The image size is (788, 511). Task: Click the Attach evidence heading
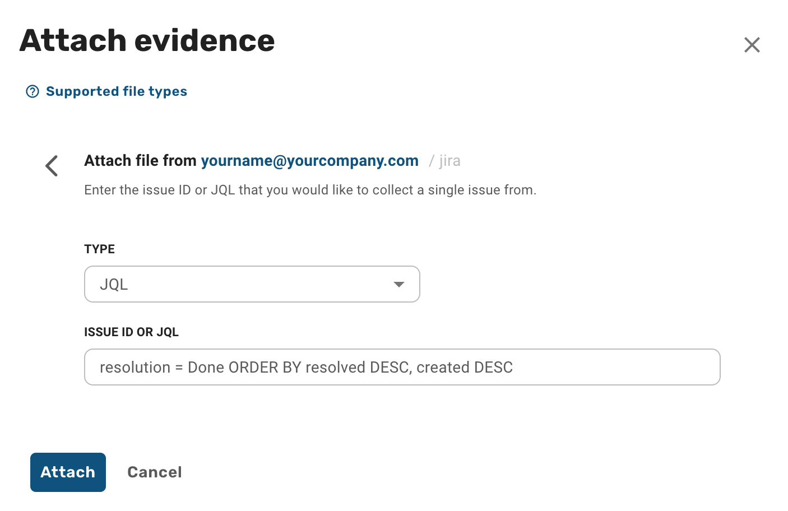(x=147, y=41)
